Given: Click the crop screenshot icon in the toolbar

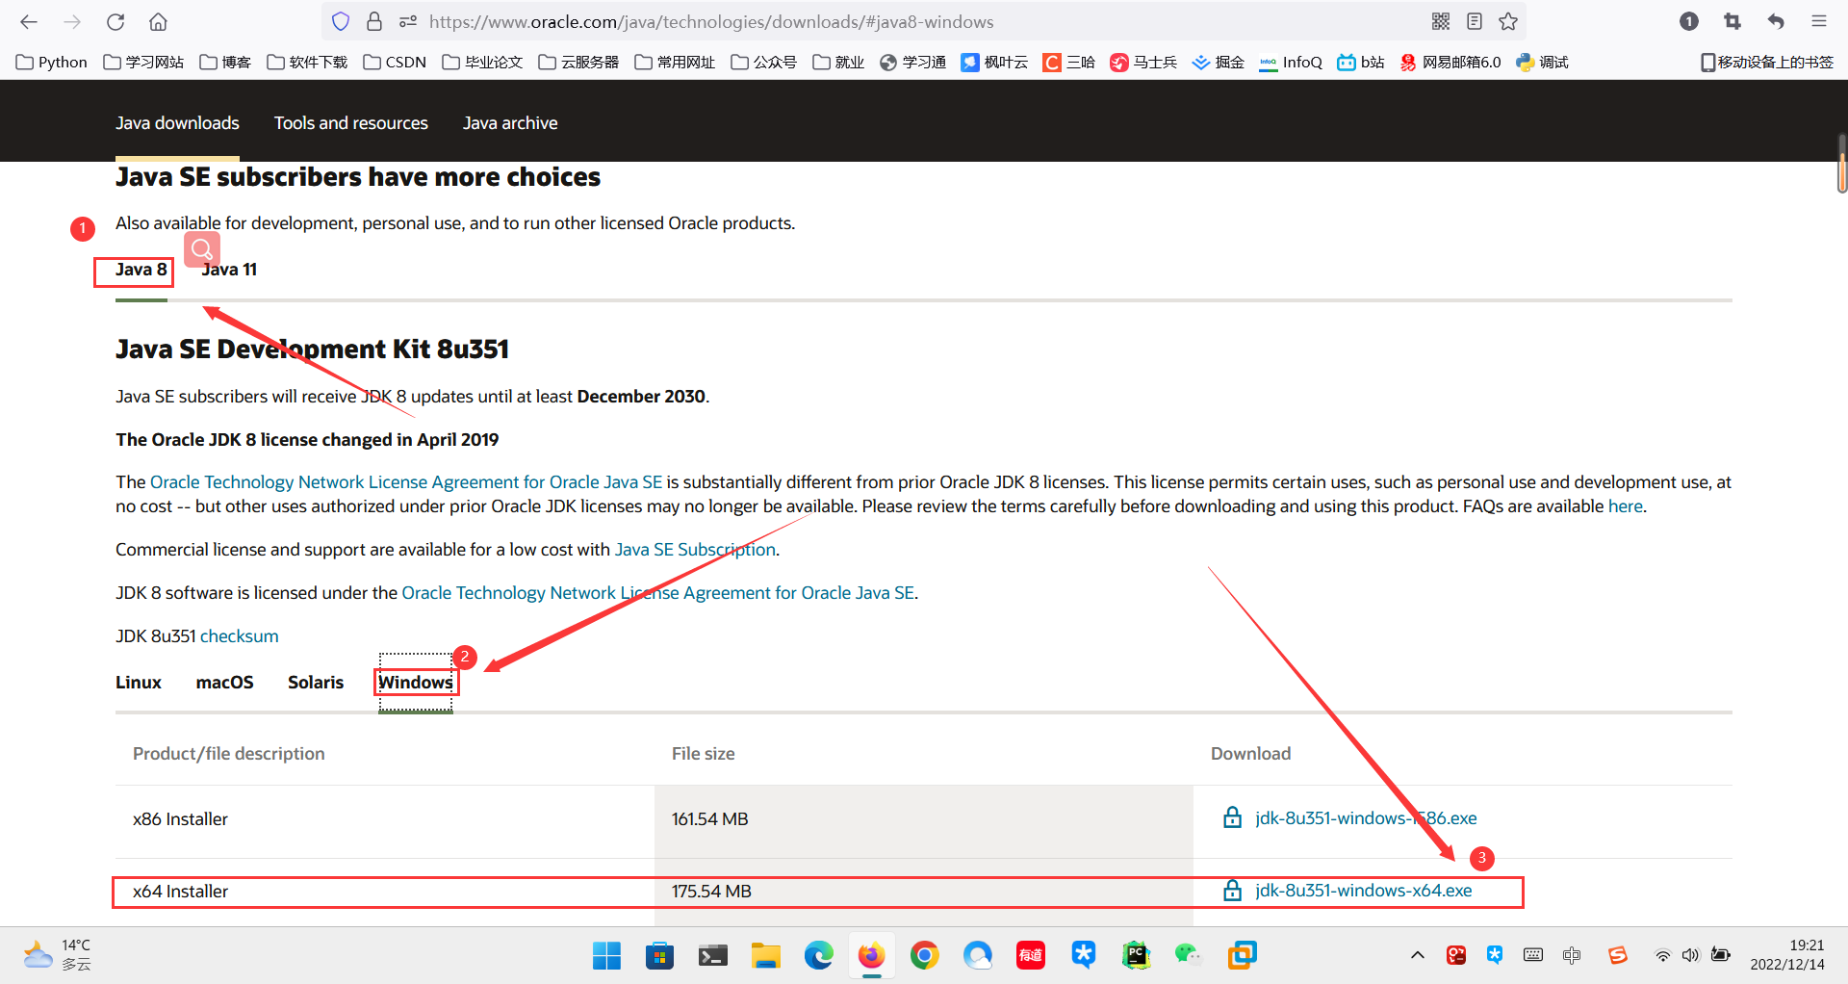Looking at the screenshot, I should (1732, 21).
